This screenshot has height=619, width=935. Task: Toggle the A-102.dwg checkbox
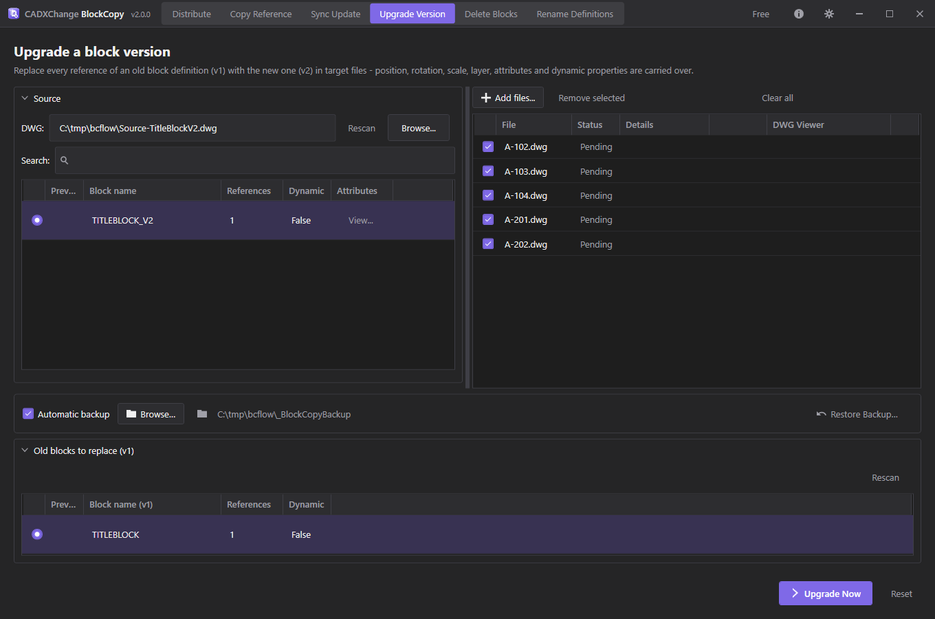coord(488,146)
